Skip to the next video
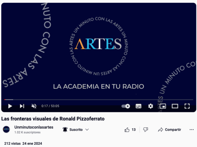 (22, 106)
